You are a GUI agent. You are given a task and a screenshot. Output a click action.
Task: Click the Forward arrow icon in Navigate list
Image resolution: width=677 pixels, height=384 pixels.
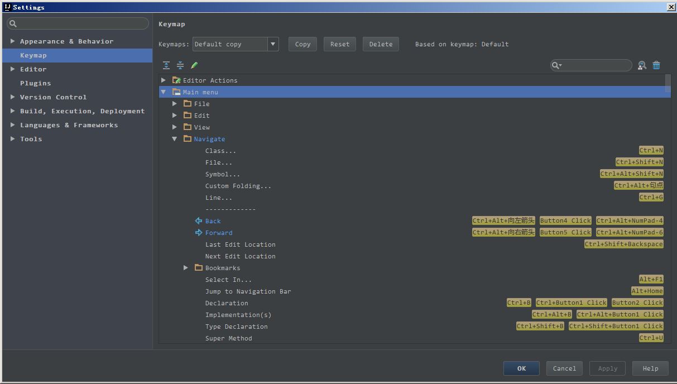click(198, 233)
